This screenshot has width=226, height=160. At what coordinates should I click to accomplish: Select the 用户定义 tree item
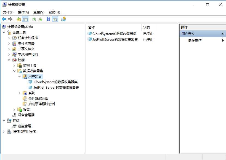(35, 76)
